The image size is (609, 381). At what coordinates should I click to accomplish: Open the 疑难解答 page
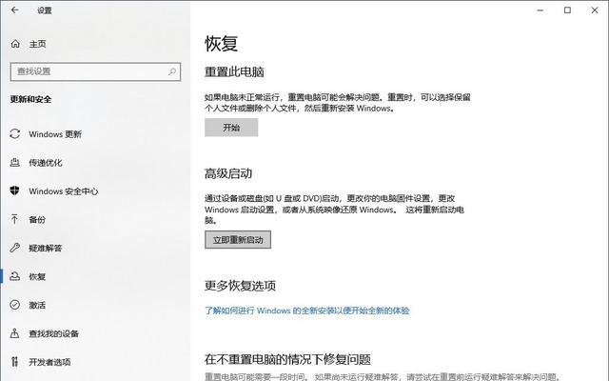[x=46, y=248]
